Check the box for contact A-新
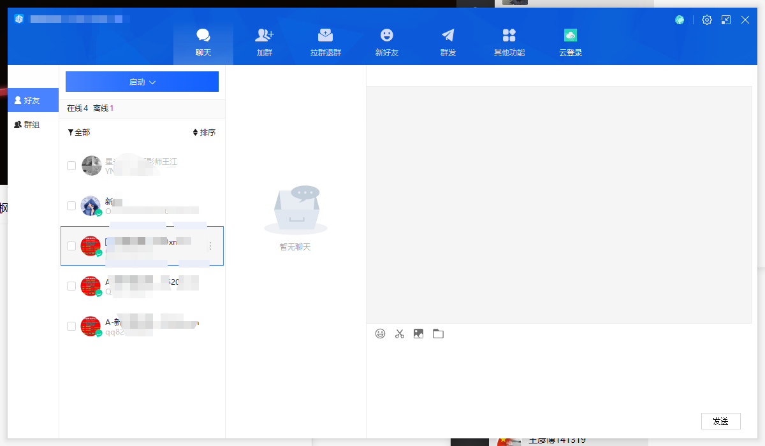The width and height of the screenshot is (765, 446). [x=71, y=326]
